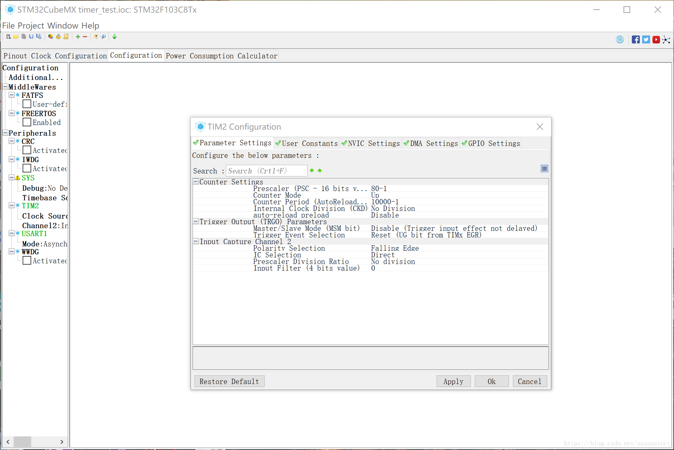The height and width of the screenshot is (450, 674).
Task: Click the horizontal scrollbar thumb in tree panel
Action: click(x=22, y=442)
